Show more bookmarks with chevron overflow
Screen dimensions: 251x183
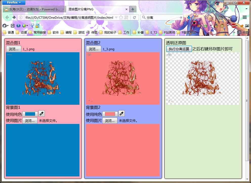point(234,32)
